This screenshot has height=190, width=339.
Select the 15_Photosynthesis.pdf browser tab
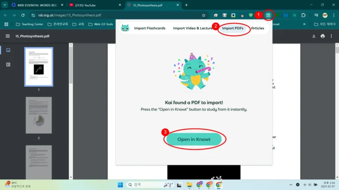[152, 5]
